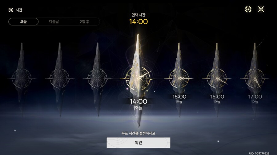The image size is (277, 155).
Task: Click the dimmed spire just left of 14:00
Action: [97, 79]
